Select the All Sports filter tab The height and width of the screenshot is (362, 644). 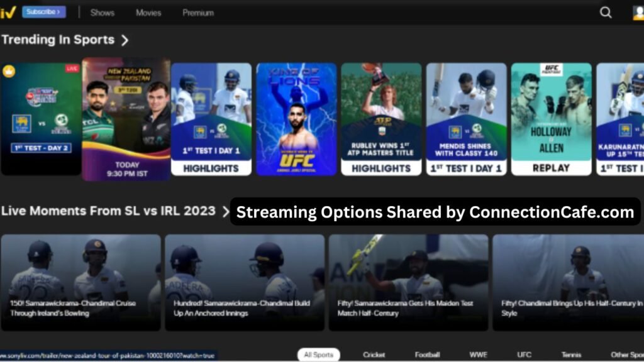tap(318, 354)
